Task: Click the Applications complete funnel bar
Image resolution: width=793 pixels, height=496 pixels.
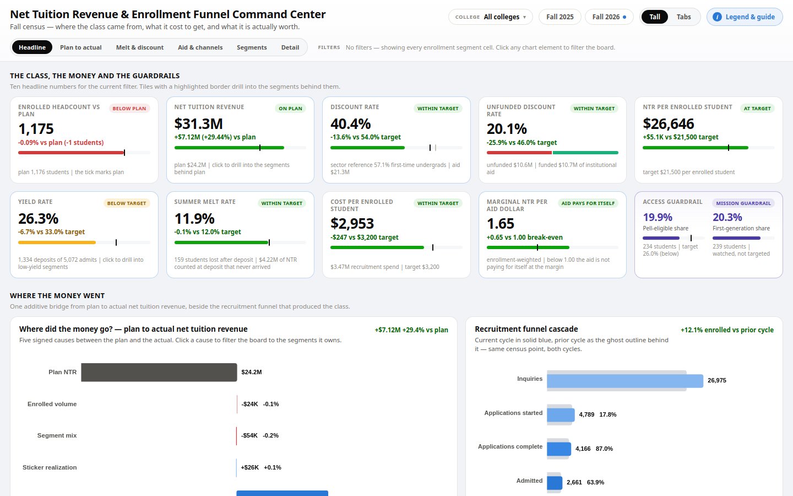Action: [x=559, y=449]
